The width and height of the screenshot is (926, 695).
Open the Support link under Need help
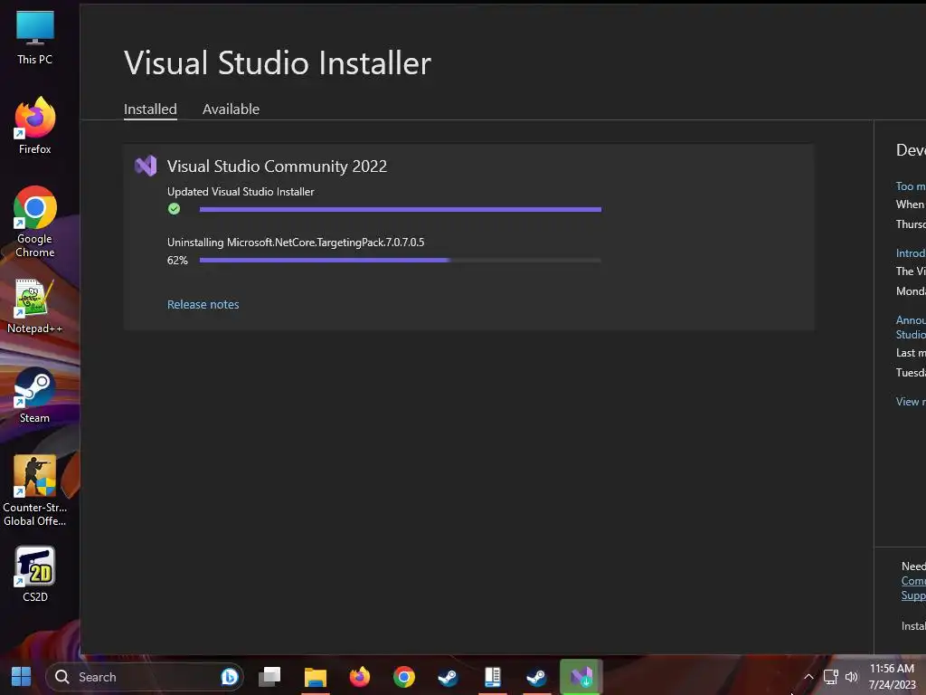click(x=913, y=595)
